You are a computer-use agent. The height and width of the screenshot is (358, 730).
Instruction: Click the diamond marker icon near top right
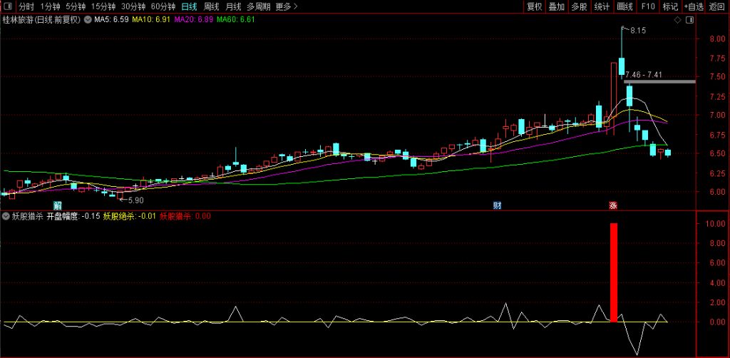point(677,20)
